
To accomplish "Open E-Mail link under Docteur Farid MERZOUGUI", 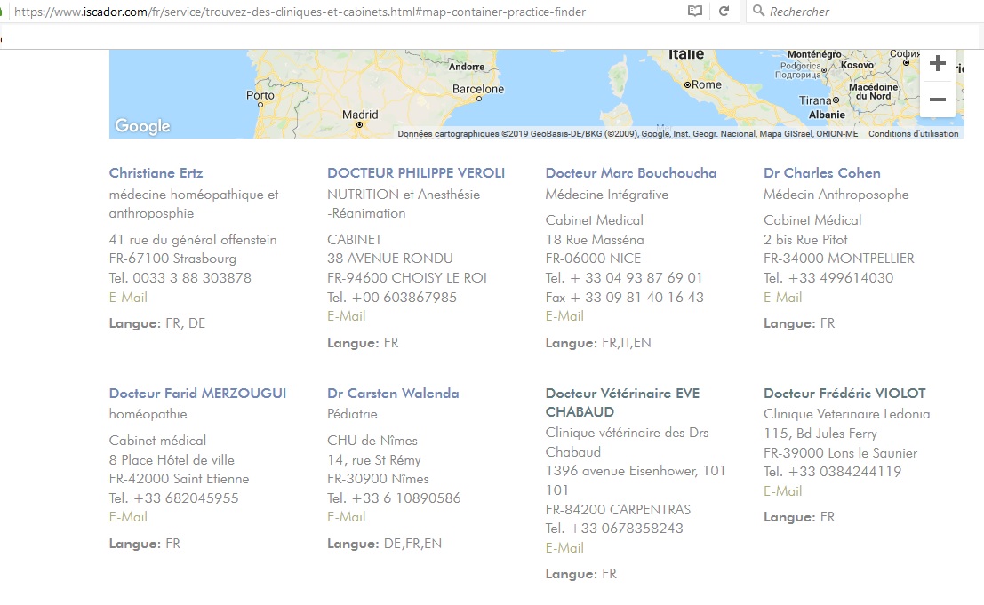I will click(x=128, y=517).
